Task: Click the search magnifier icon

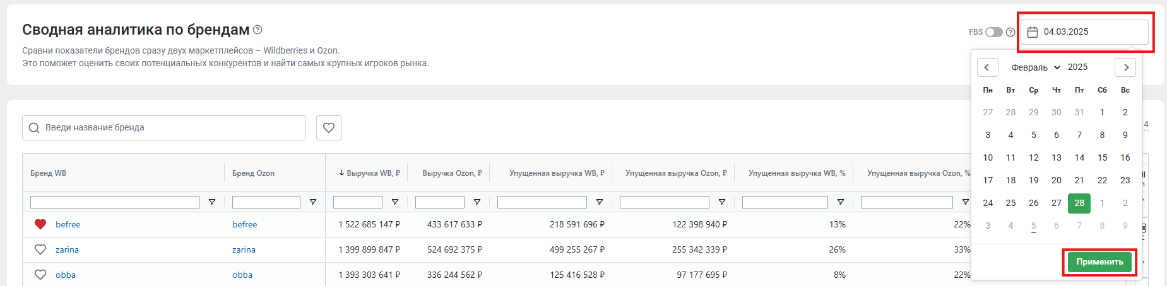Action: [x=34, y=128]
